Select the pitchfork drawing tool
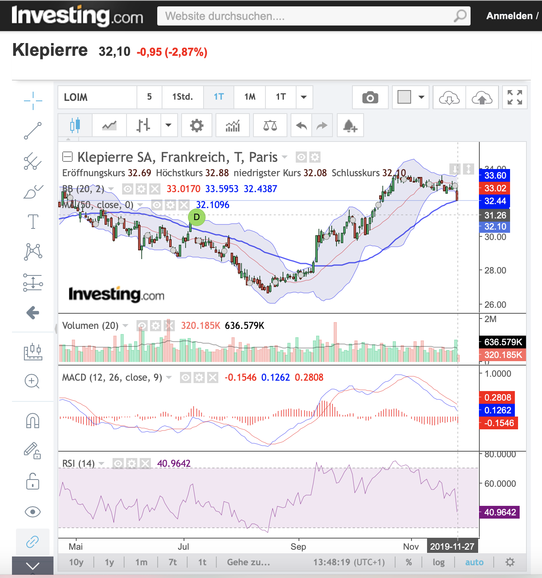This screenshot has width=542, height=578. (x=33, y=161)
